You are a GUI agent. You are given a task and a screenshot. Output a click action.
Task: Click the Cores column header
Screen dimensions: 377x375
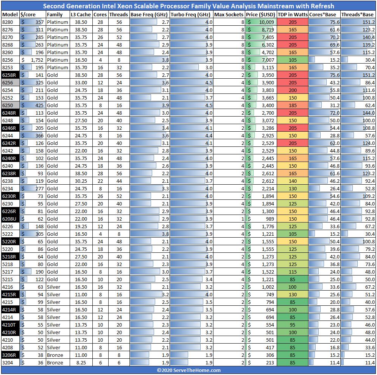point(100,14)
